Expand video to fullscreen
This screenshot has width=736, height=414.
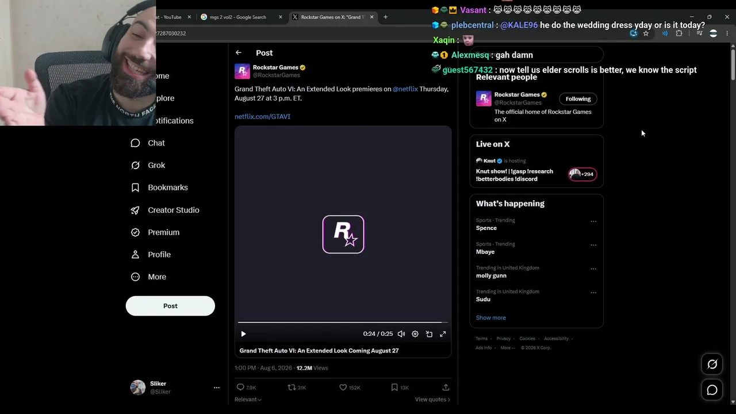tap(443, 334)
